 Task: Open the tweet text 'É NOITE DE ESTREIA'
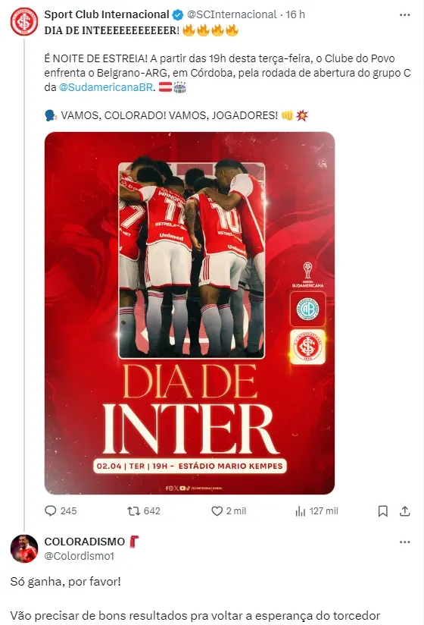(95, 58)
